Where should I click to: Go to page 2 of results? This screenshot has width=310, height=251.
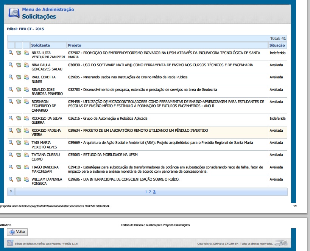150,192
